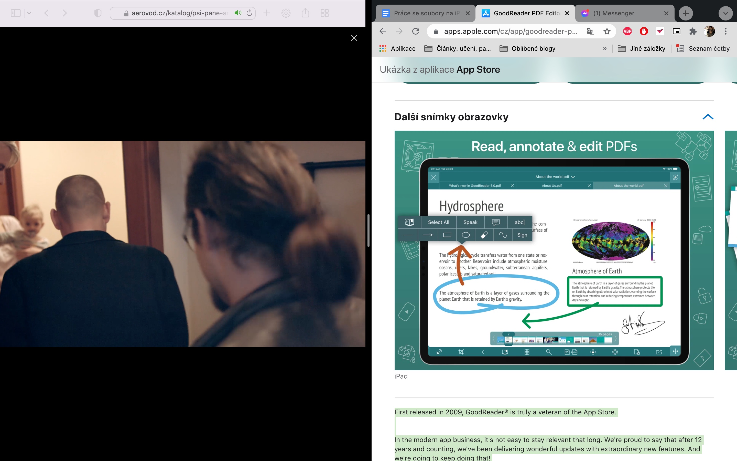The height and width of the screenshot is (461, 737).
Task: Open Safari tab overview grid icon
Action: (325, 13)
